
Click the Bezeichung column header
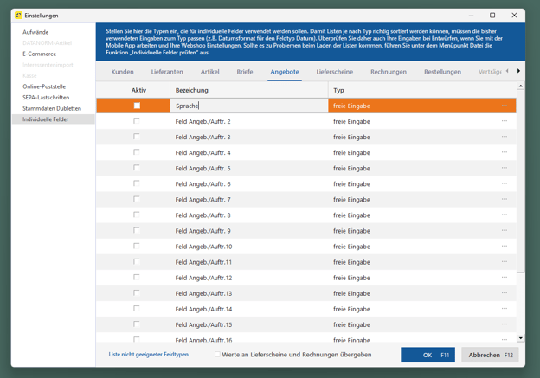coord(249,90)
